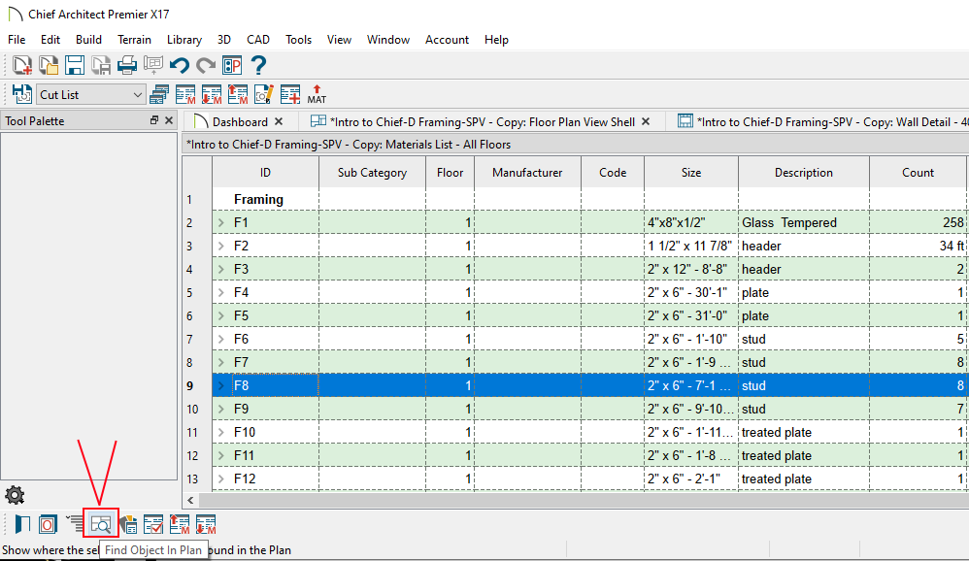Click the MAT red arrow icon
The height and width of the screenshot is (561, 969).
point(317,94)
